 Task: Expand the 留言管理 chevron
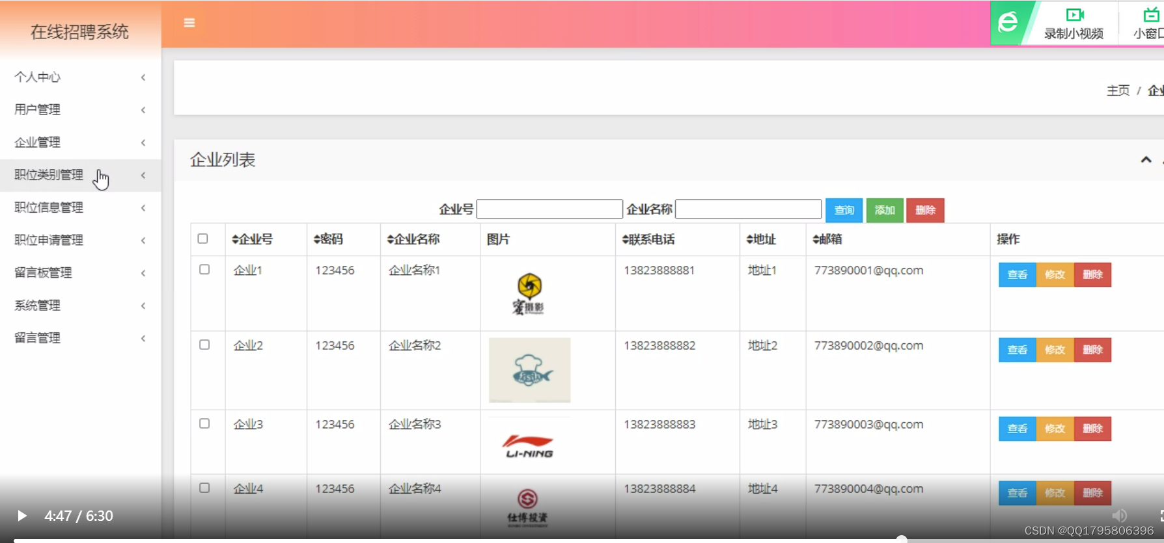coord(143,338)
